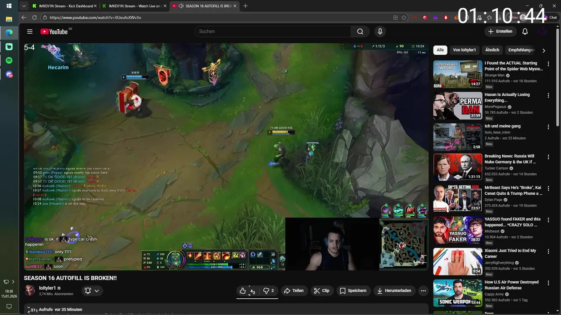The width and height of the screenshot is (561, 315).
Task: Save the video with Speichern
Action: tap(353, 290)
